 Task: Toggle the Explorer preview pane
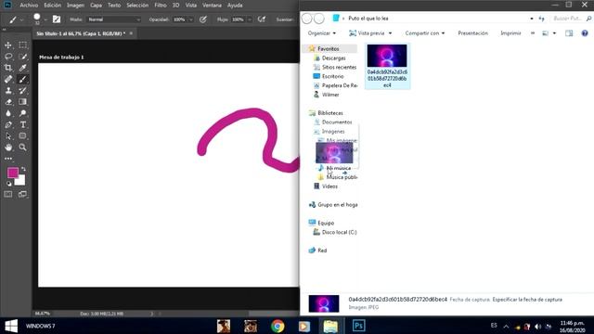pos(569,33)
